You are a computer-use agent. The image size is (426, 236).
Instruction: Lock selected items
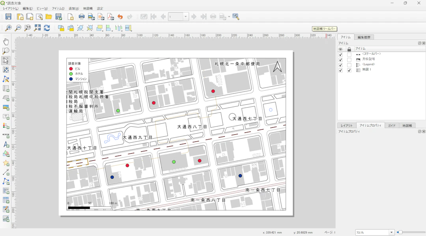(61, 28)
